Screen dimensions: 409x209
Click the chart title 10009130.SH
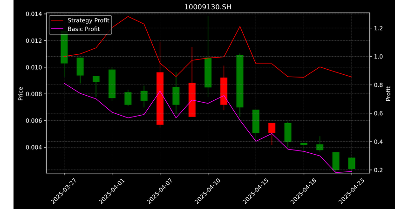click(208, 7)
